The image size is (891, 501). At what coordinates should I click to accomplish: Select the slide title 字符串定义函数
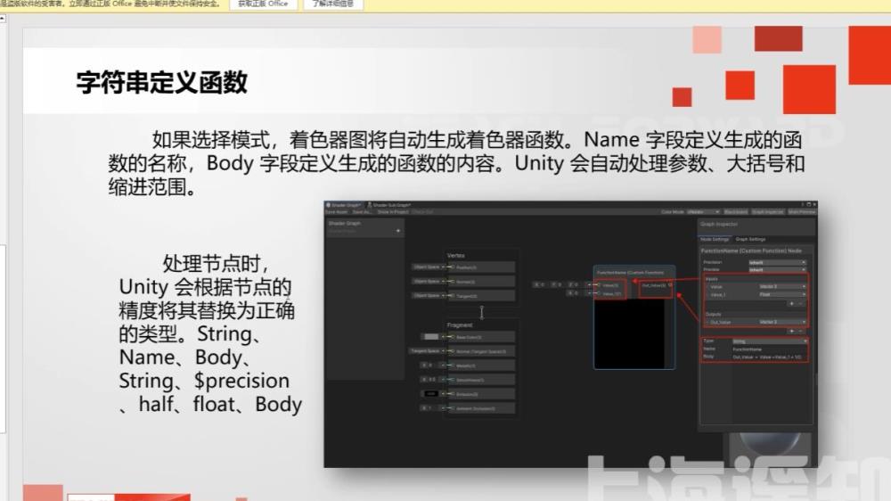tap(162, 82)
